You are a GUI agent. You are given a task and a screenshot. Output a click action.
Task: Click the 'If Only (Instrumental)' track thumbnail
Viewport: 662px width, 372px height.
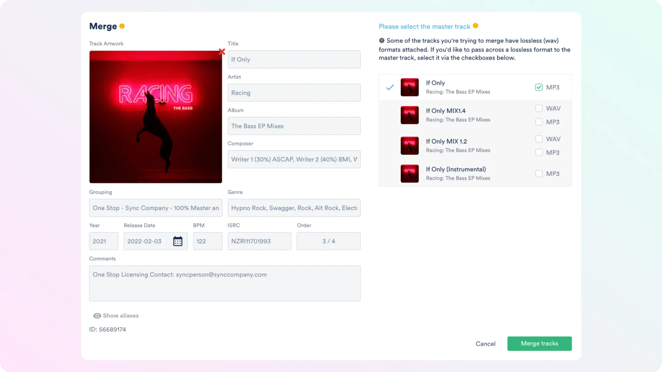[x=409, y=174]
